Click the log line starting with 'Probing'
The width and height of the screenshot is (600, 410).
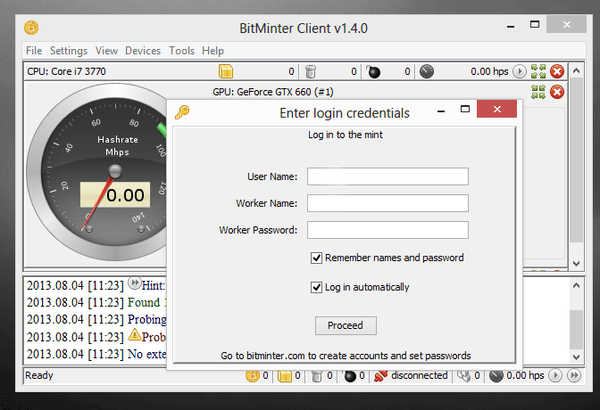[x=96, y=319]
